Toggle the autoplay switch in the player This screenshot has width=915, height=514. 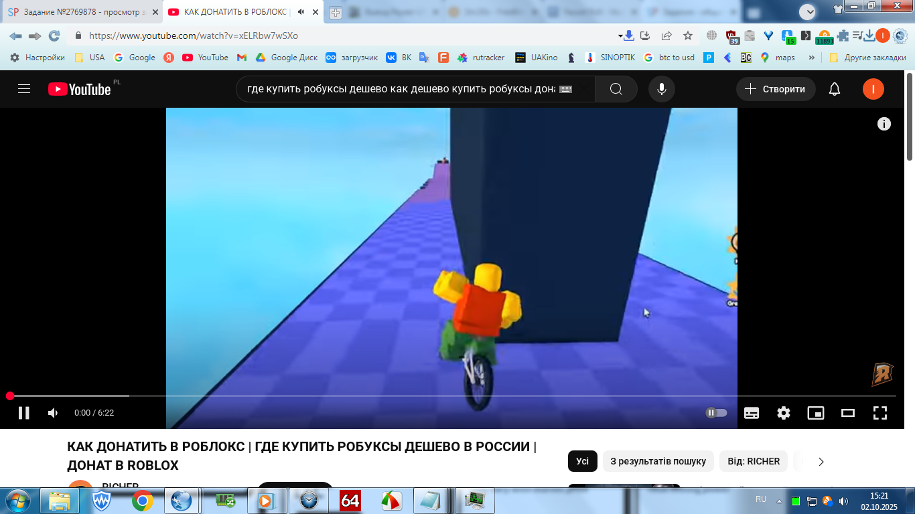(x=716, y=413)
